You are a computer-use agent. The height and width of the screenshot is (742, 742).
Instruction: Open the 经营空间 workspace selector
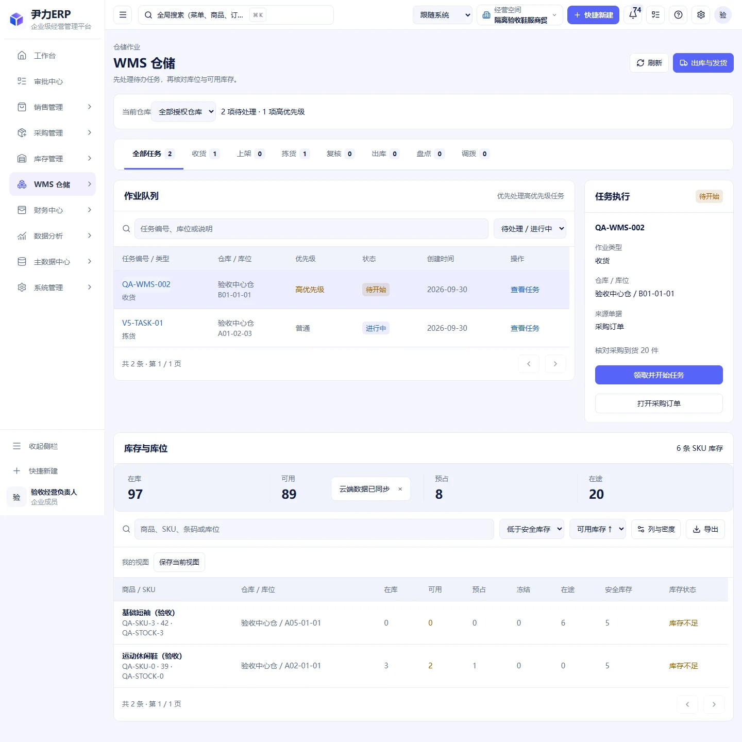pyautogui.click(x=520, y=15)
